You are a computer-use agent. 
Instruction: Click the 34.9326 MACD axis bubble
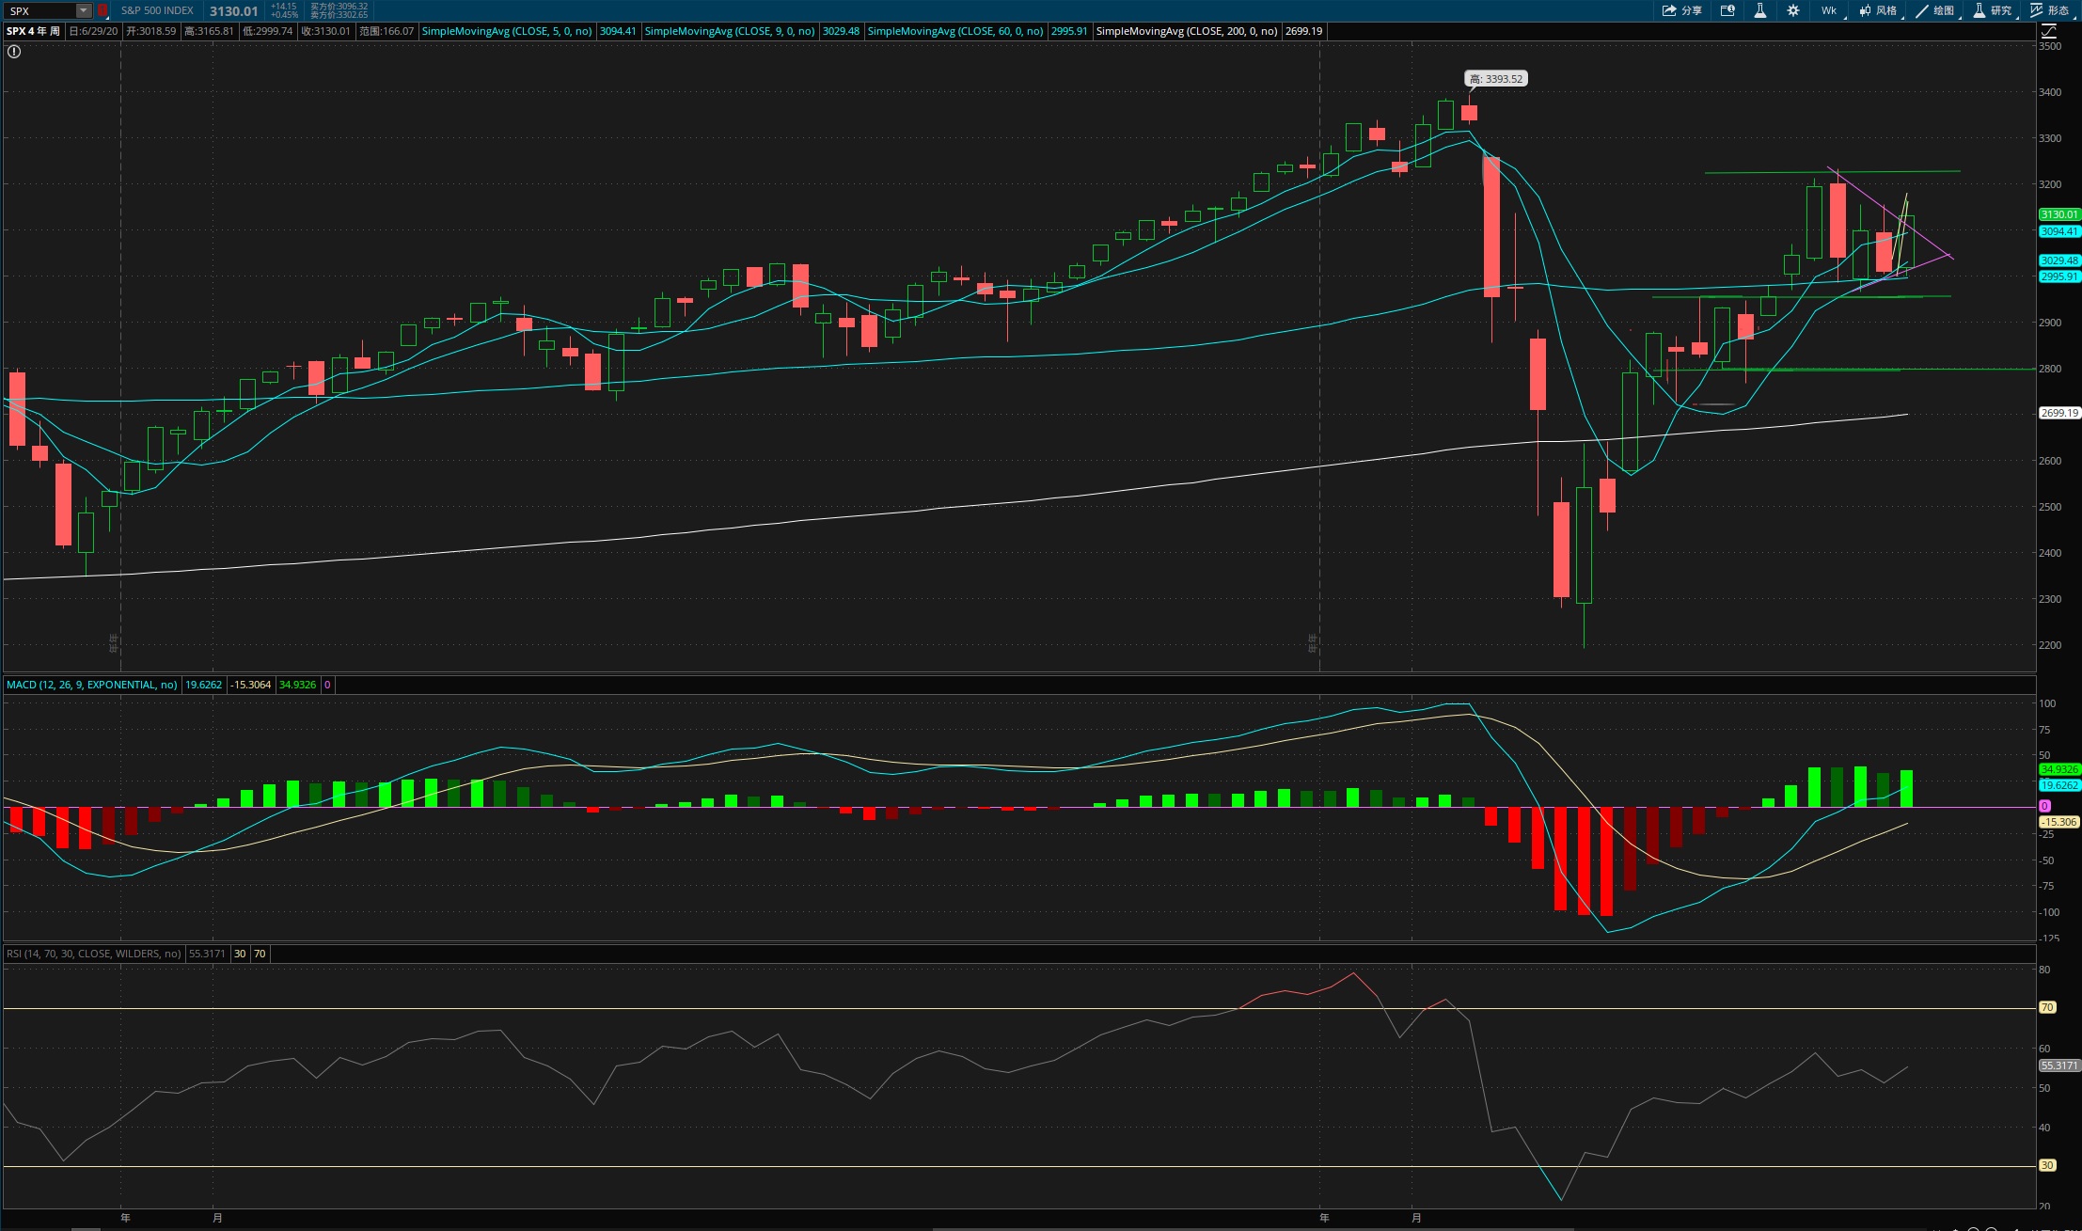click(x=2059, y=769)
